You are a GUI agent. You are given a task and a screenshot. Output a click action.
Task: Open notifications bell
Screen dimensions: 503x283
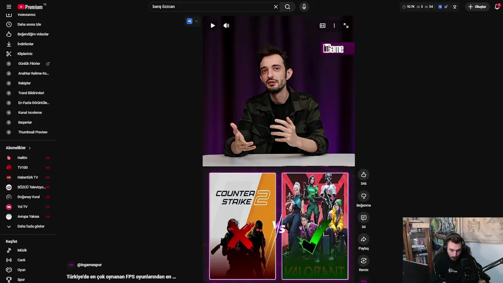point(497,7)
